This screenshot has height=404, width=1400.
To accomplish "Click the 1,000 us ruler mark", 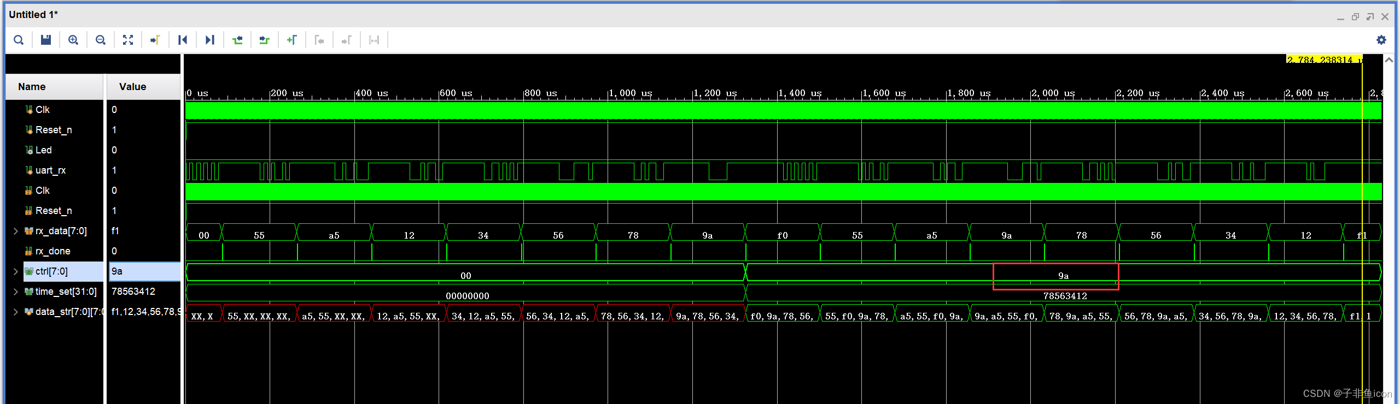I will [x=630, y=93].
